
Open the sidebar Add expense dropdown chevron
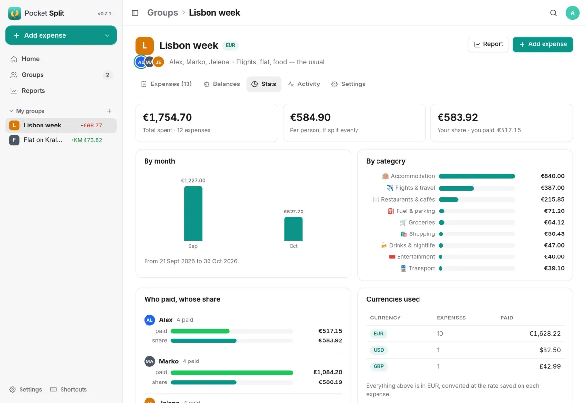point(107,35)
